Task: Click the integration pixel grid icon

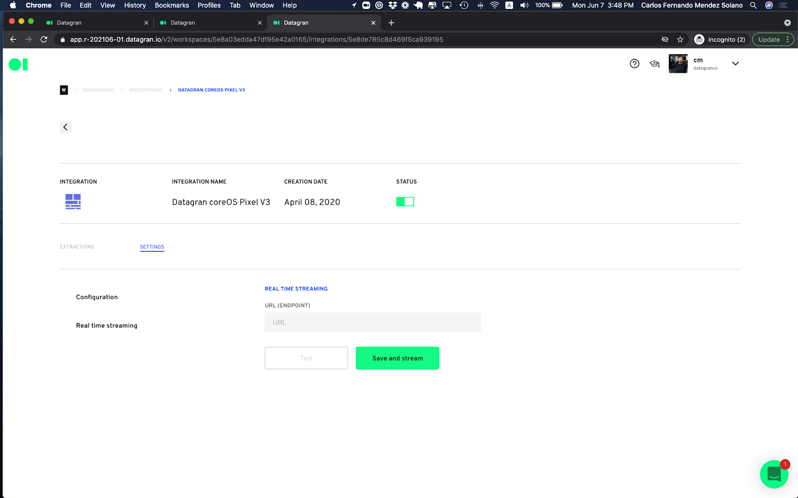Action: (x=73, y=202)
